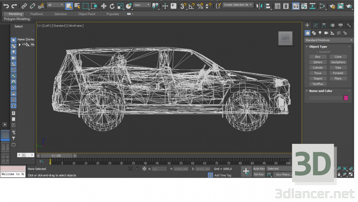
Task: Open the selection filter All dropdown
Action: click(55, 5)
